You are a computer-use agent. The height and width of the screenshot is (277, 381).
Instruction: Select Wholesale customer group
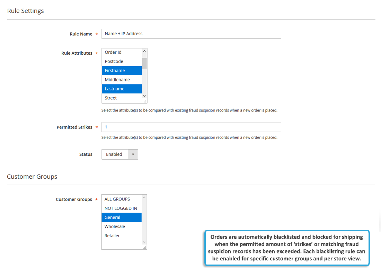click(x=122, y=226)
